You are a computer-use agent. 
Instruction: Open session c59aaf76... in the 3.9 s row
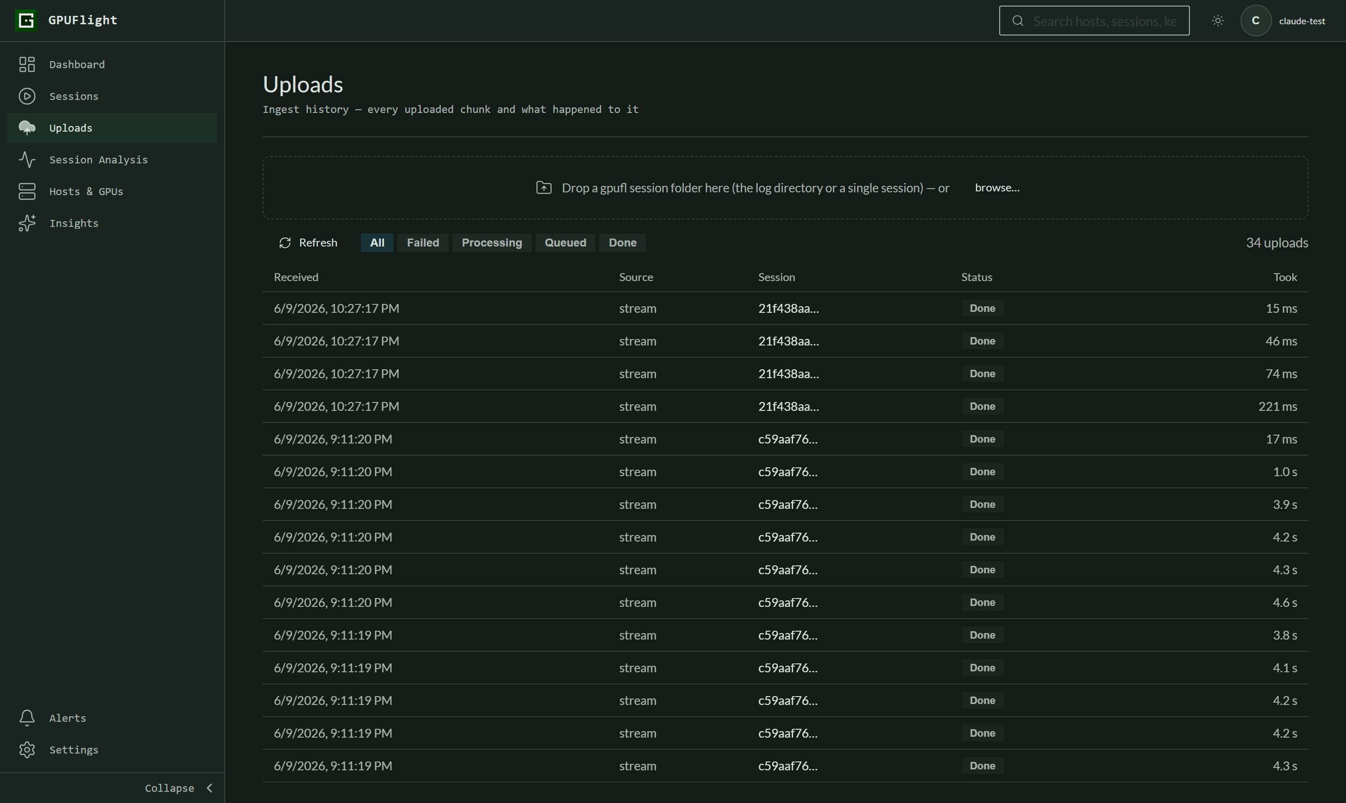point(788,504)
